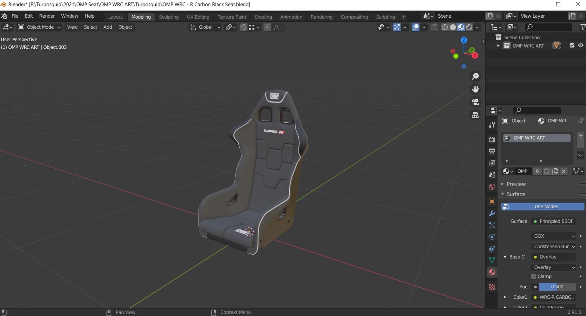The width and height of the screenshot is (586, 316).
Task: Click Principled BSDF surface shader button
Action: (554, 221)
